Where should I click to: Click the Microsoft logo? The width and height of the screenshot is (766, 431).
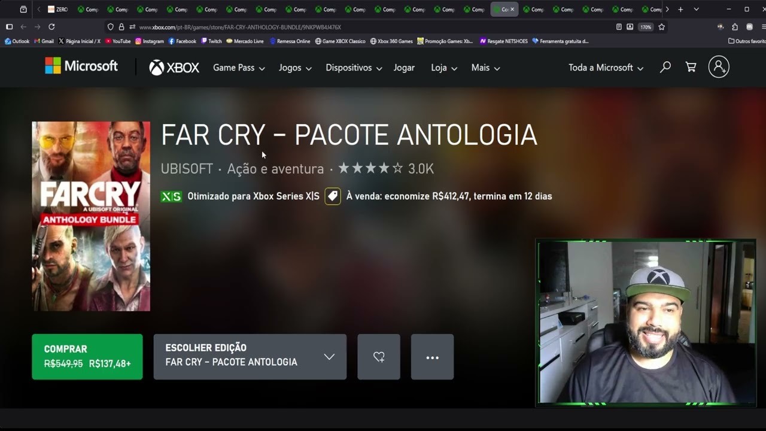(81, 66)
